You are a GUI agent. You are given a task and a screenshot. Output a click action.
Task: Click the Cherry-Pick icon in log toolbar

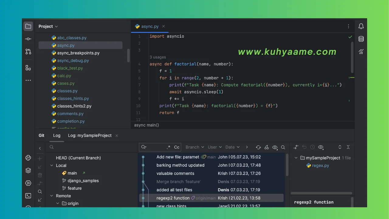267,147
